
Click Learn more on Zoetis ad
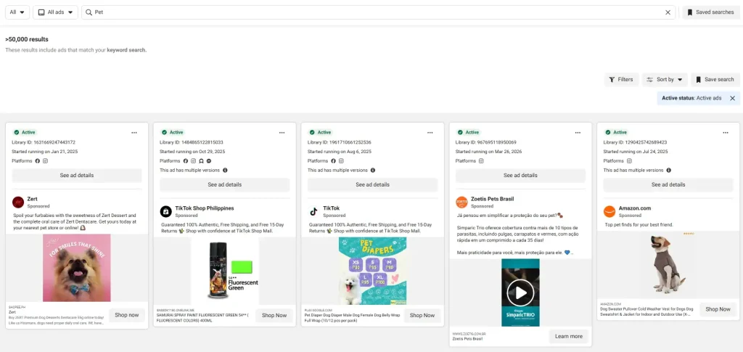coord(569,336)
